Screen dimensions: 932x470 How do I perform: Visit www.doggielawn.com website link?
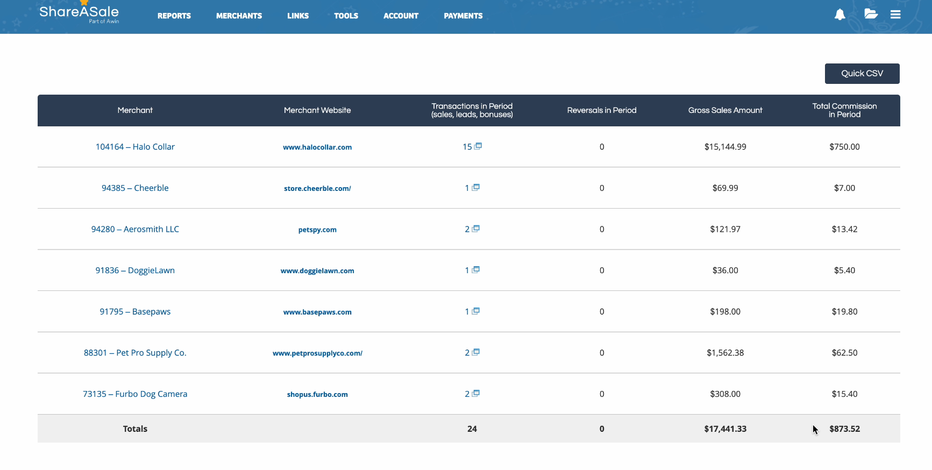click(x=317, y=271)
